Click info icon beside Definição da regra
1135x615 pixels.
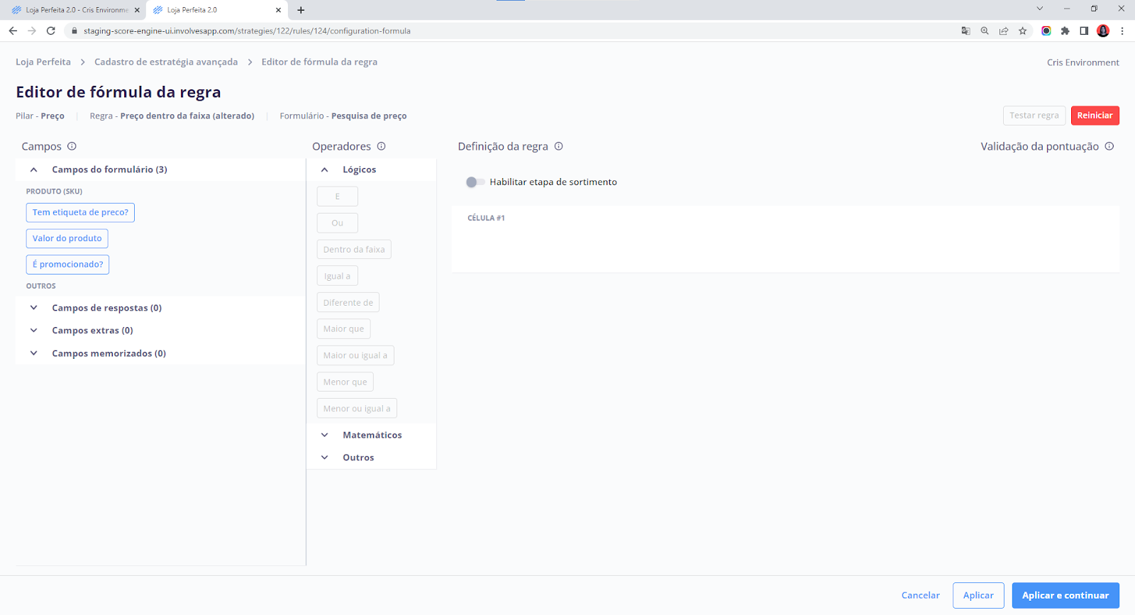[558, 146]
